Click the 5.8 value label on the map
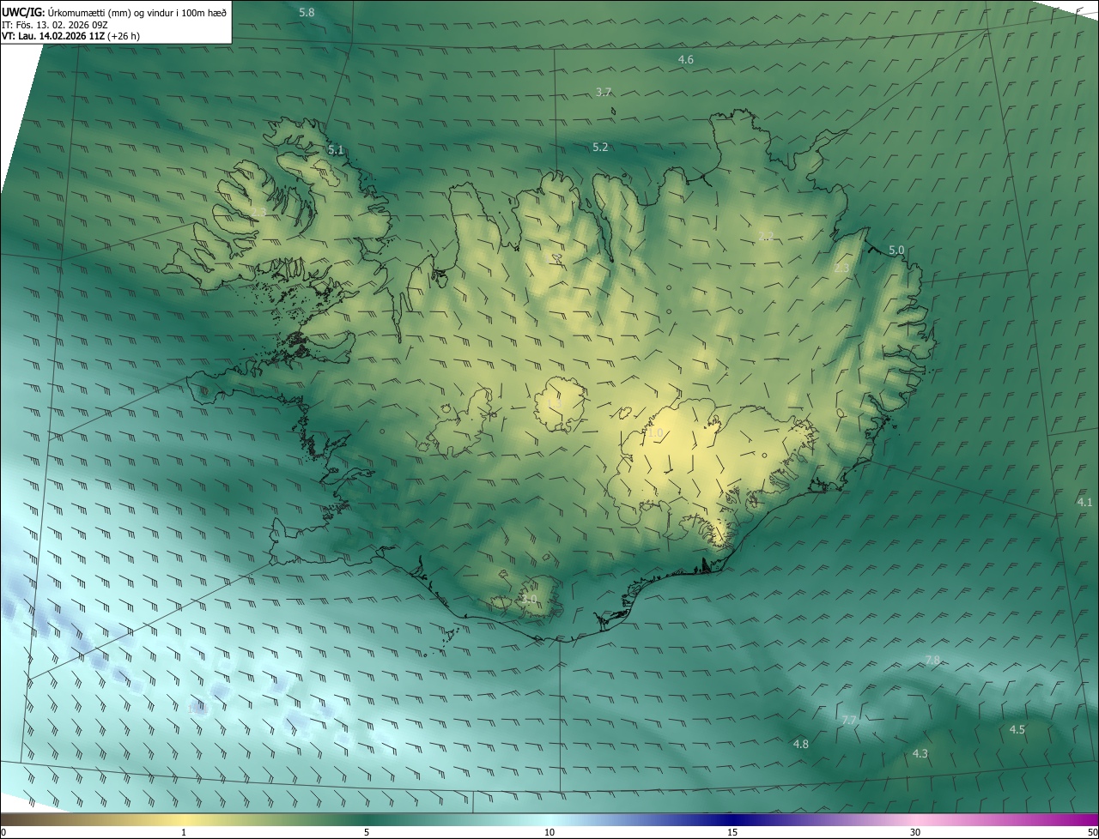Screen dimensions: 1099x839 coord(307,13)
